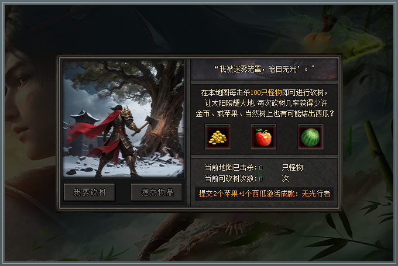Click the bamboo stalk on the right edge
Screen dimensions: 398x266
[378, 157]
